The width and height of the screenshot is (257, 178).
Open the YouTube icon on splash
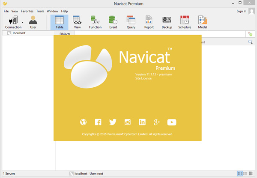click(x=172, y=122)
